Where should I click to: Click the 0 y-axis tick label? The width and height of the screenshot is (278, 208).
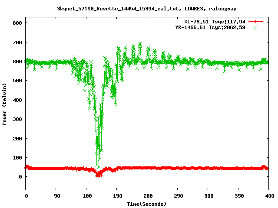pos(20,177)
